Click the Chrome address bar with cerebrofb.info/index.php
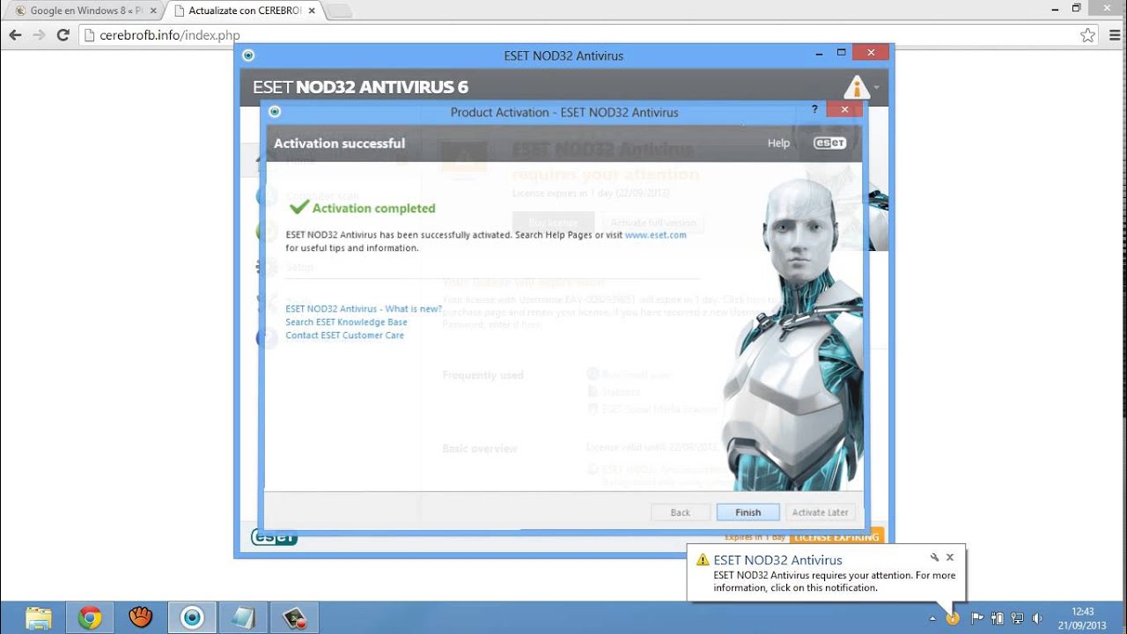 [x=588, y=35]
